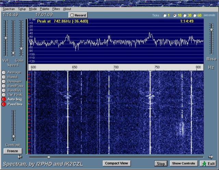
Task: Enable the Denoiser
Action: coord(4,82)
